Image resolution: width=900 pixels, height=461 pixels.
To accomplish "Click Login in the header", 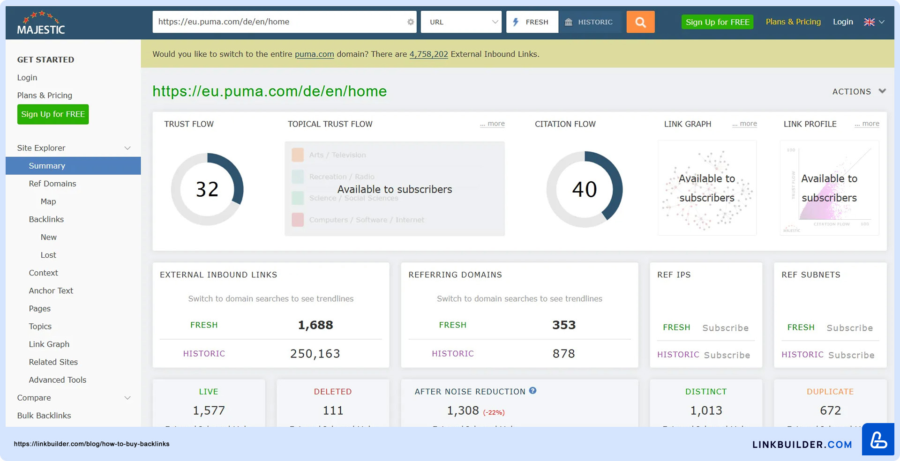I will point(843,22).
